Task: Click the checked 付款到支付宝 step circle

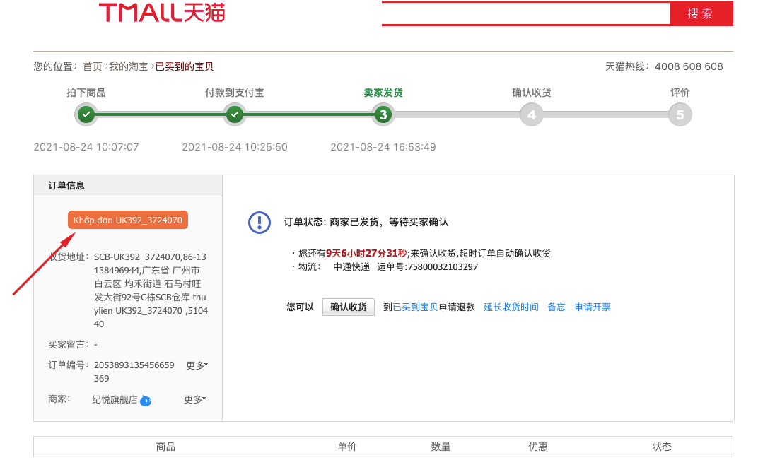Action: 235,115
